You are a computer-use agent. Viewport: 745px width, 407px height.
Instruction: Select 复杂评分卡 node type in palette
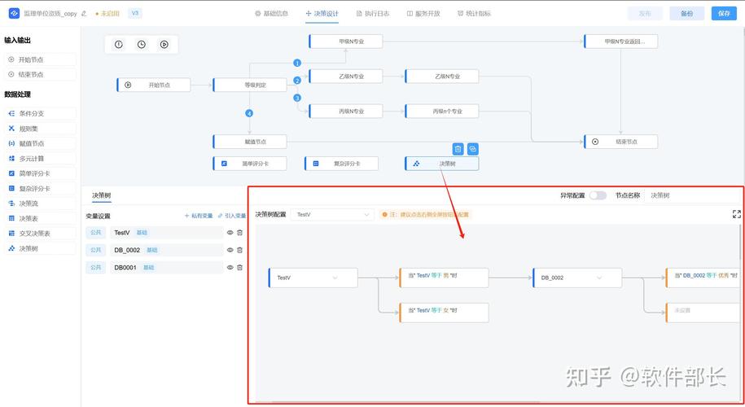[x=41, y=189]
